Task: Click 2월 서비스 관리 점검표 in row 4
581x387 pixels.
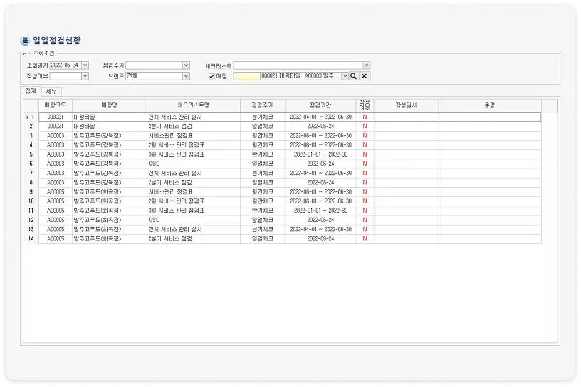Action: 177,145
